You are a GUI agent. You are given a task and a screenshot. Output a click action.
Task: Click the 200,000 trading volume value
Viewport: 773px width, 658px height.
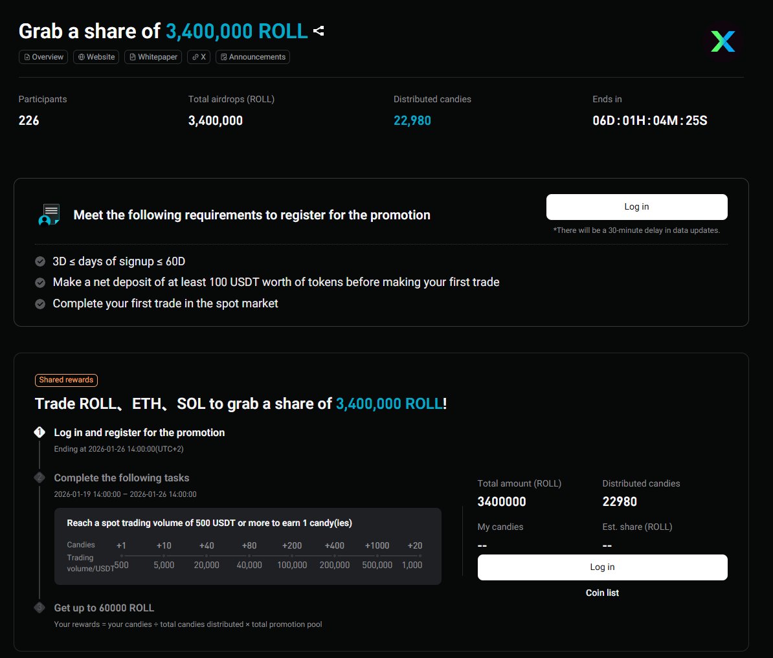point(334,565)
